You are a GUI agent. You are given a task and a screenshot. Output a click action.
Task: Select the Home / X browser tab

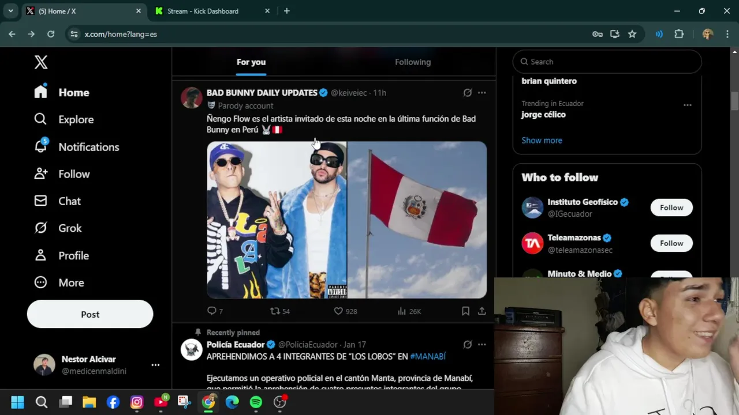tap(83, 11)
